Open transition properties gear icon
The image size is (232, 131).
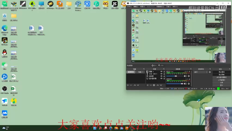(x=210, y=72)
